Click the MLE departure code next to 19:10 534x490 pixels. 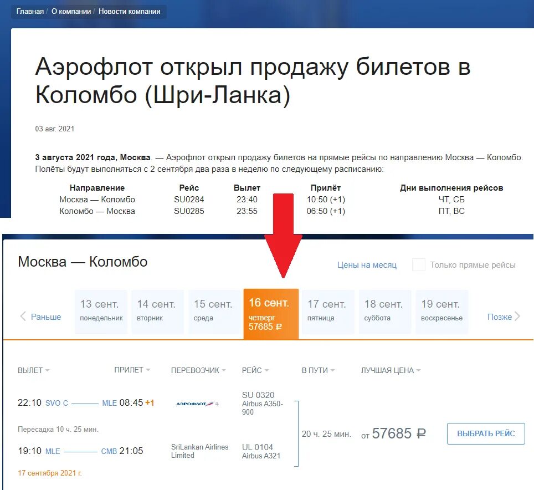coord(53,451)
